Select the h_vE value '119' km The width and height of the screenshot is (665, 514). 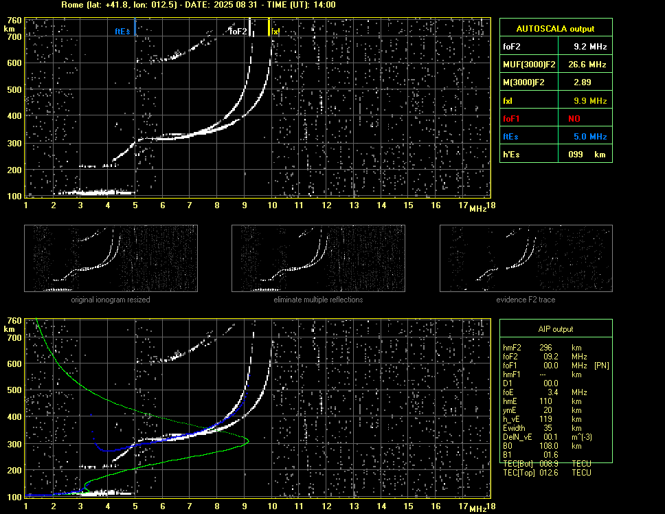click(x=545, y=419)
